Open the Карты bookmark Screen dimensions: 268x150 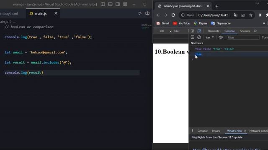click(x=201, y=23)
